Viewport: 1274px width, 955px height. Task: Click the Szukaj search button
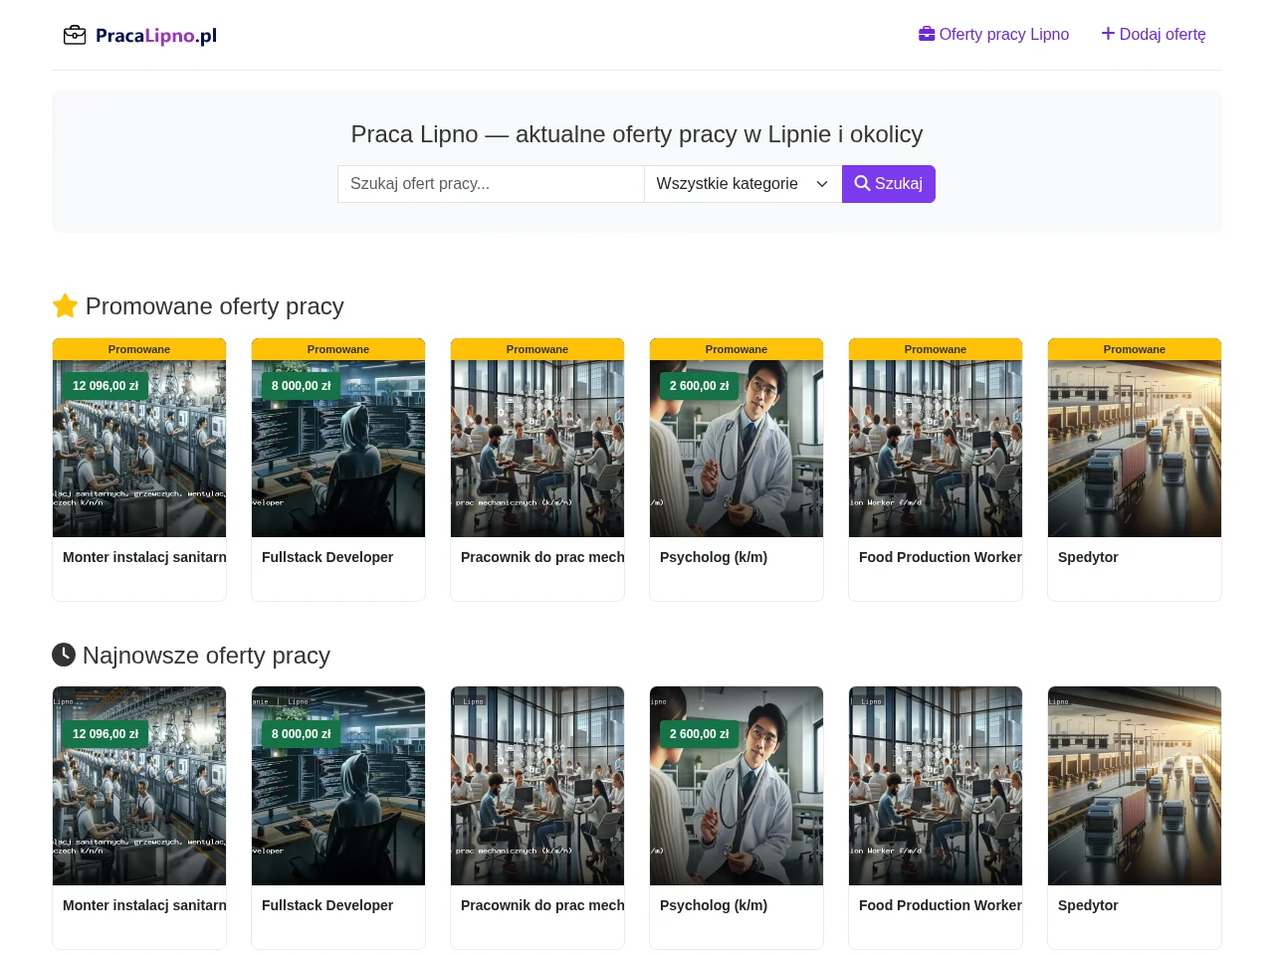pyautogui.click(x=889, y=184)
